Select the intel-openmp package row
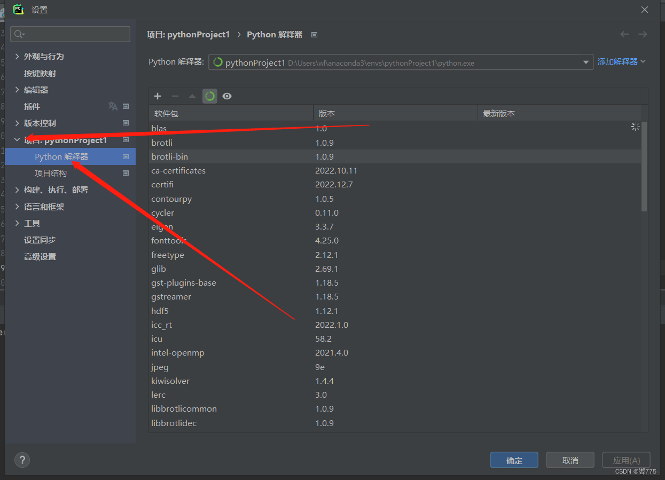The height and width of the screenshot is (480, 665). coord(395,352)
